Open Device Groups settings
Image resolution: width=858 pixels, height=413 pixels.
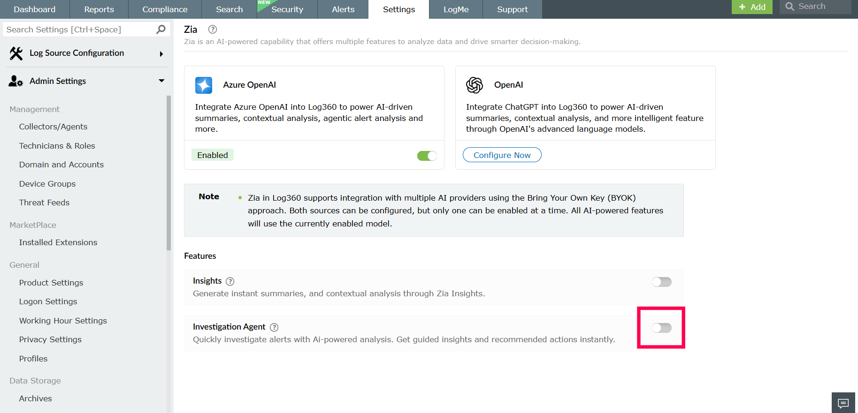point(47,184)
